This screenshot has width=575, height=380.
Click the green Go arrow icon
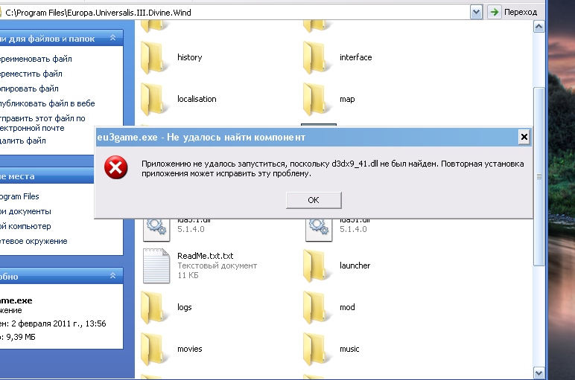click(495, 12)
